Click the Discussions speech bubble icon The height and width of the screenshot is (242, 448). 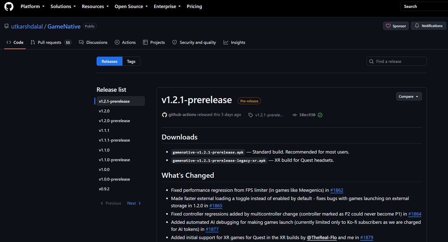pos(81,42)
